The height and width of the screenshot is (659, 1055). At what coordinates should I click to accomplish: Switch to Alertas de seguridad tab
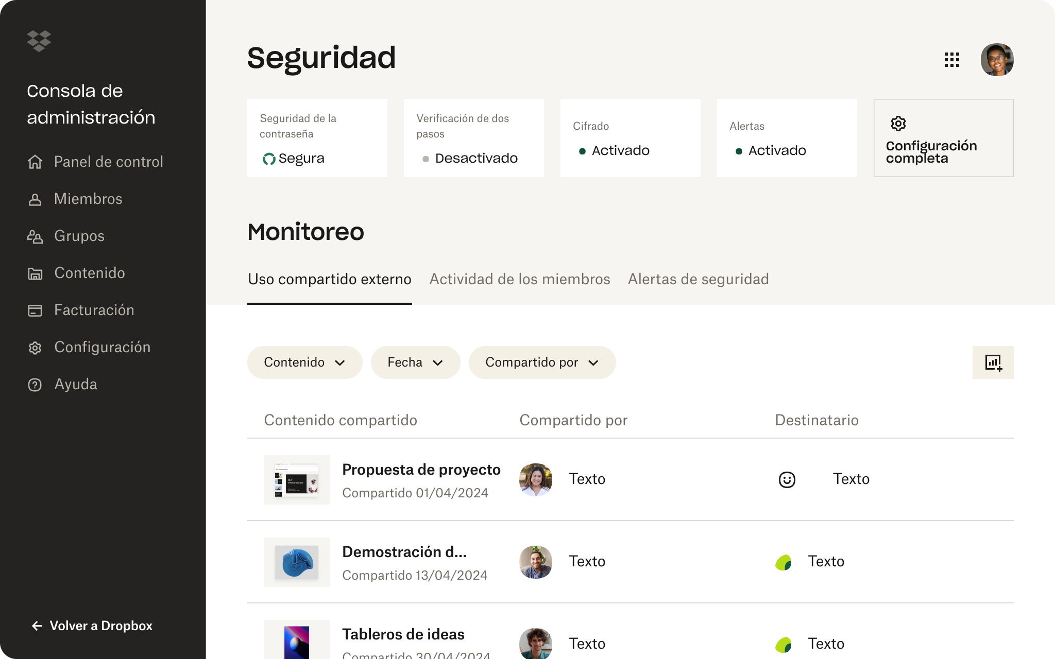(699, 279)
